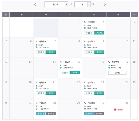Select the empty December 14 date cell
Viewport: 139px width, 121px height.
pyautogui.click(x=46, y=68)
